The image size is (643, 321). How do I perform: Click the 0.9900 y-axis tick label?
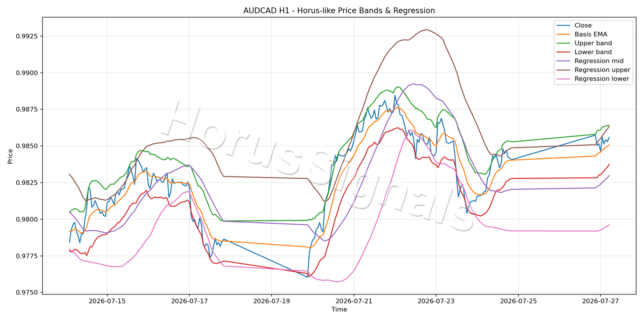27,73
